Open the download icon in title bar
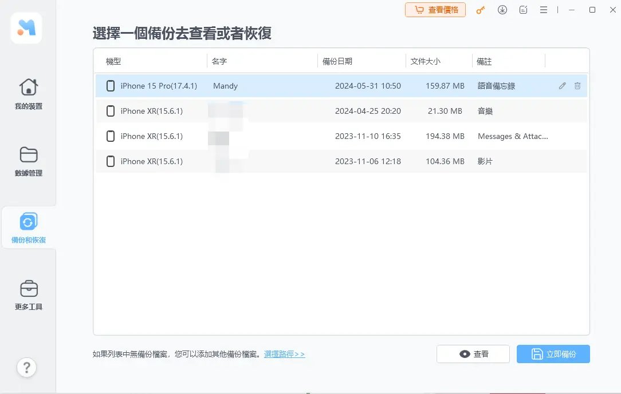 502,10
